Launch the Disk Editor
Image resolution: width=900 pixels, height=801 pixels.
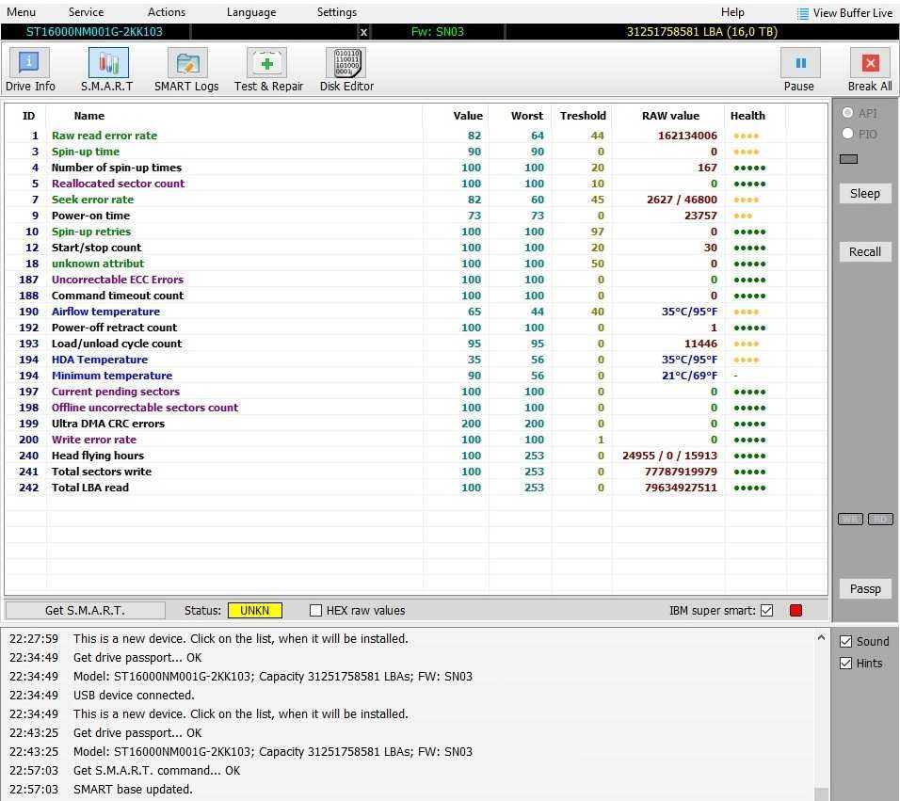point(346,70)
